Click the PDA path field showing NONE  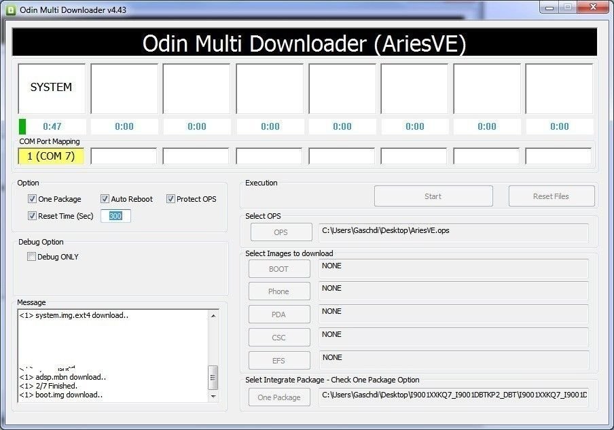point(454,315)
